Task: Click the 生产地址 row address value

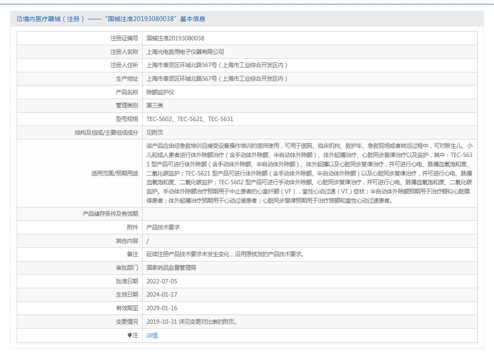Action: click(x=218, y=79)
